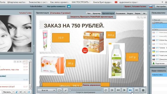Click the Панель управления label
The width and height of the screenshot is (167, 94).
point(92,85)
